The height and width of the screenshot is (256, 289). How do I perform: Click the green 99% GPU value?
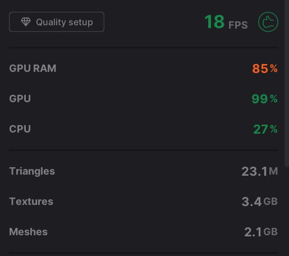[x=264, y=99]
